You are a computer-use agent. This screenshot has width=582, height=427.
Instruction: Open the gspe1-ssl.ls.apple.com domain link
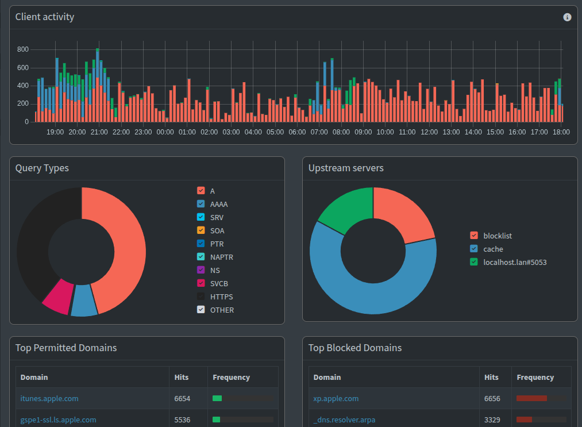pos(58,420)
